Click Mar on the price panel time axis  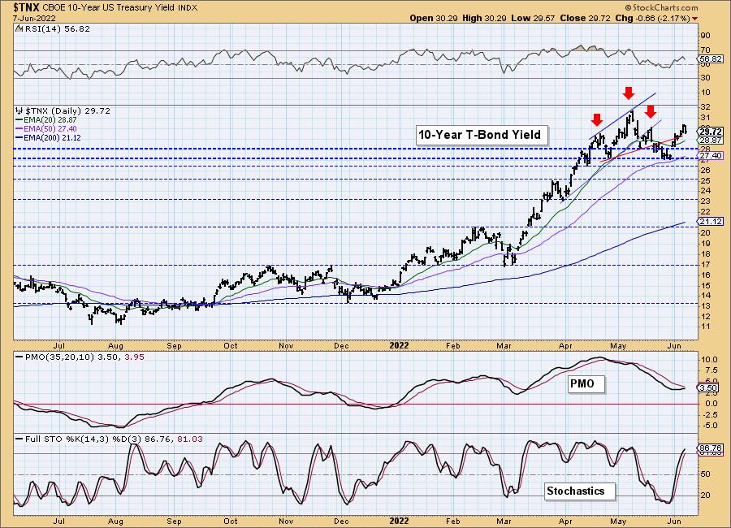(x=504, y=346)
